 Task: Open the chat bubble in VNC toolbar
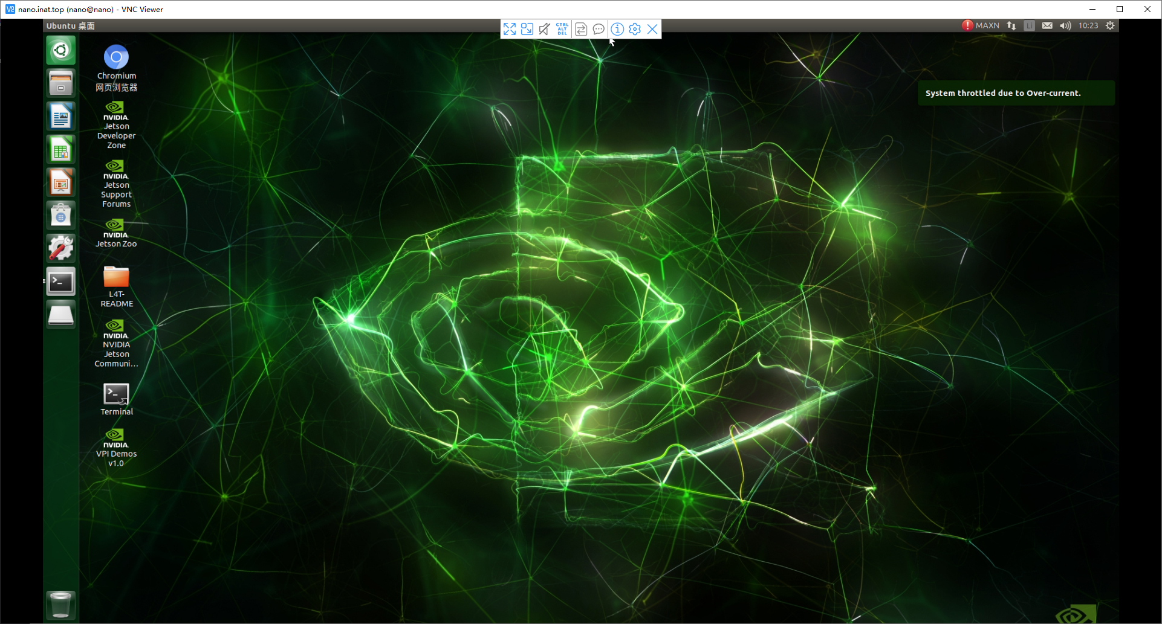pyautogui.click(x=599, y=29)
